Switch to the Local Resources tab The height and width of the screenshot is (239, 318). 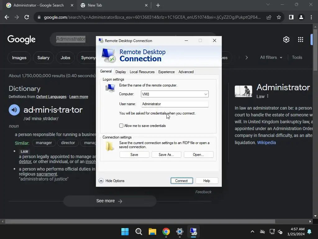(x=142, y=72)
